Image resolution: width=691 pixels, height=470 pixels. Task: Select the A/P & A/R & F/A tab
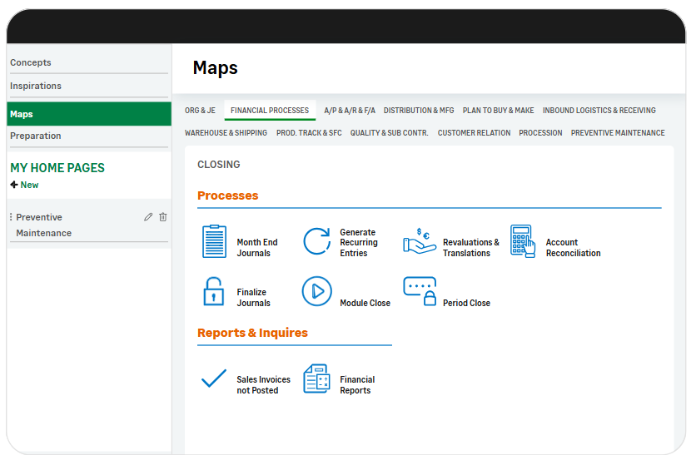tap(350, 111)
